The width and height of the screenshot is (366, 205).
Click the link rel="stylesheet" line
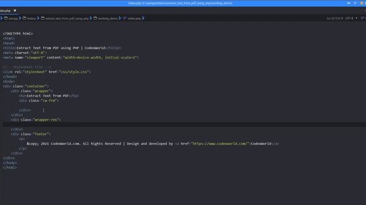point(47,72)
